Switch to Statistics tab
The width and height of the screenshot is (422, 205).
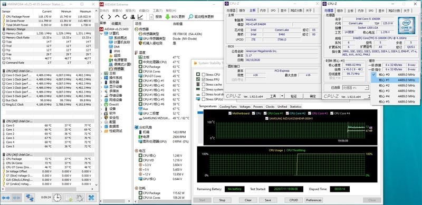(x=295, y=107)
